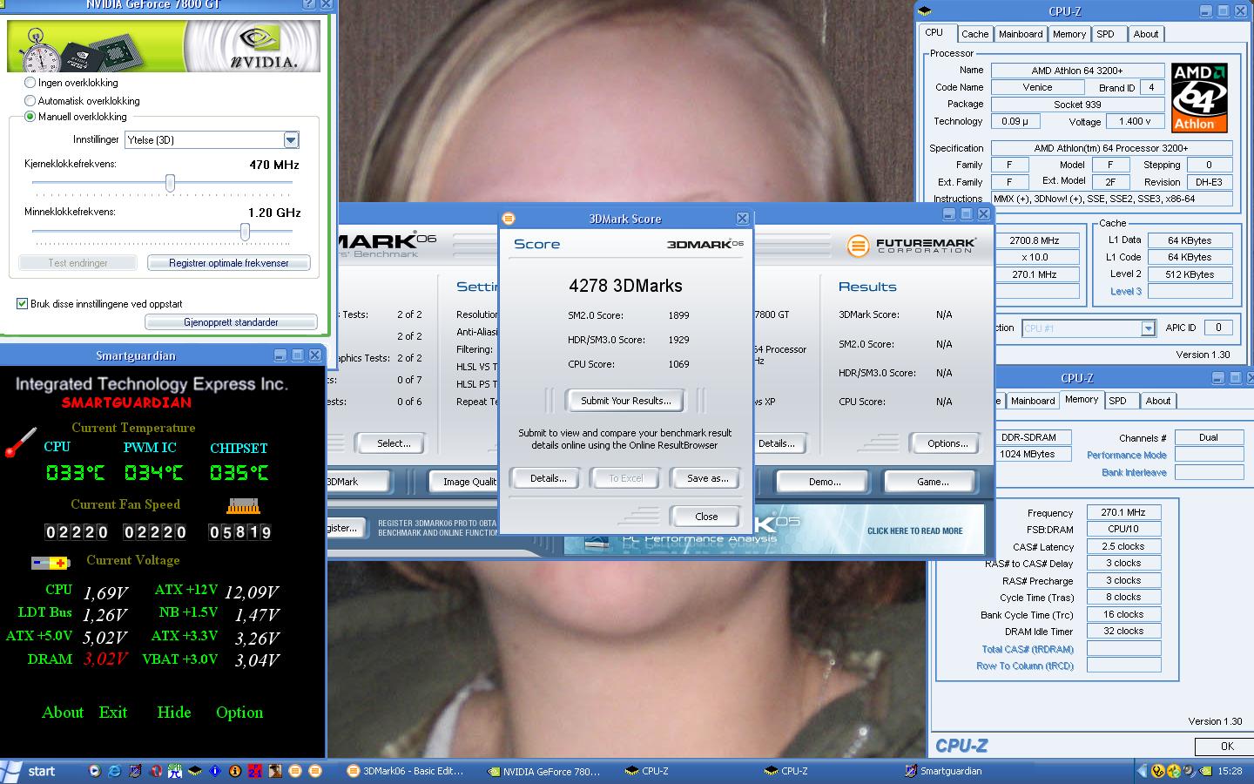
Task: Switch to the Cache tab in CPU-Z
Action: [x=974, y=34]
